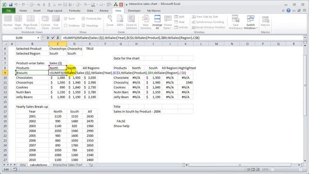309x174 pixels.
Task: Open the Freeze Panes dropdown
Action: coord(168,22)
